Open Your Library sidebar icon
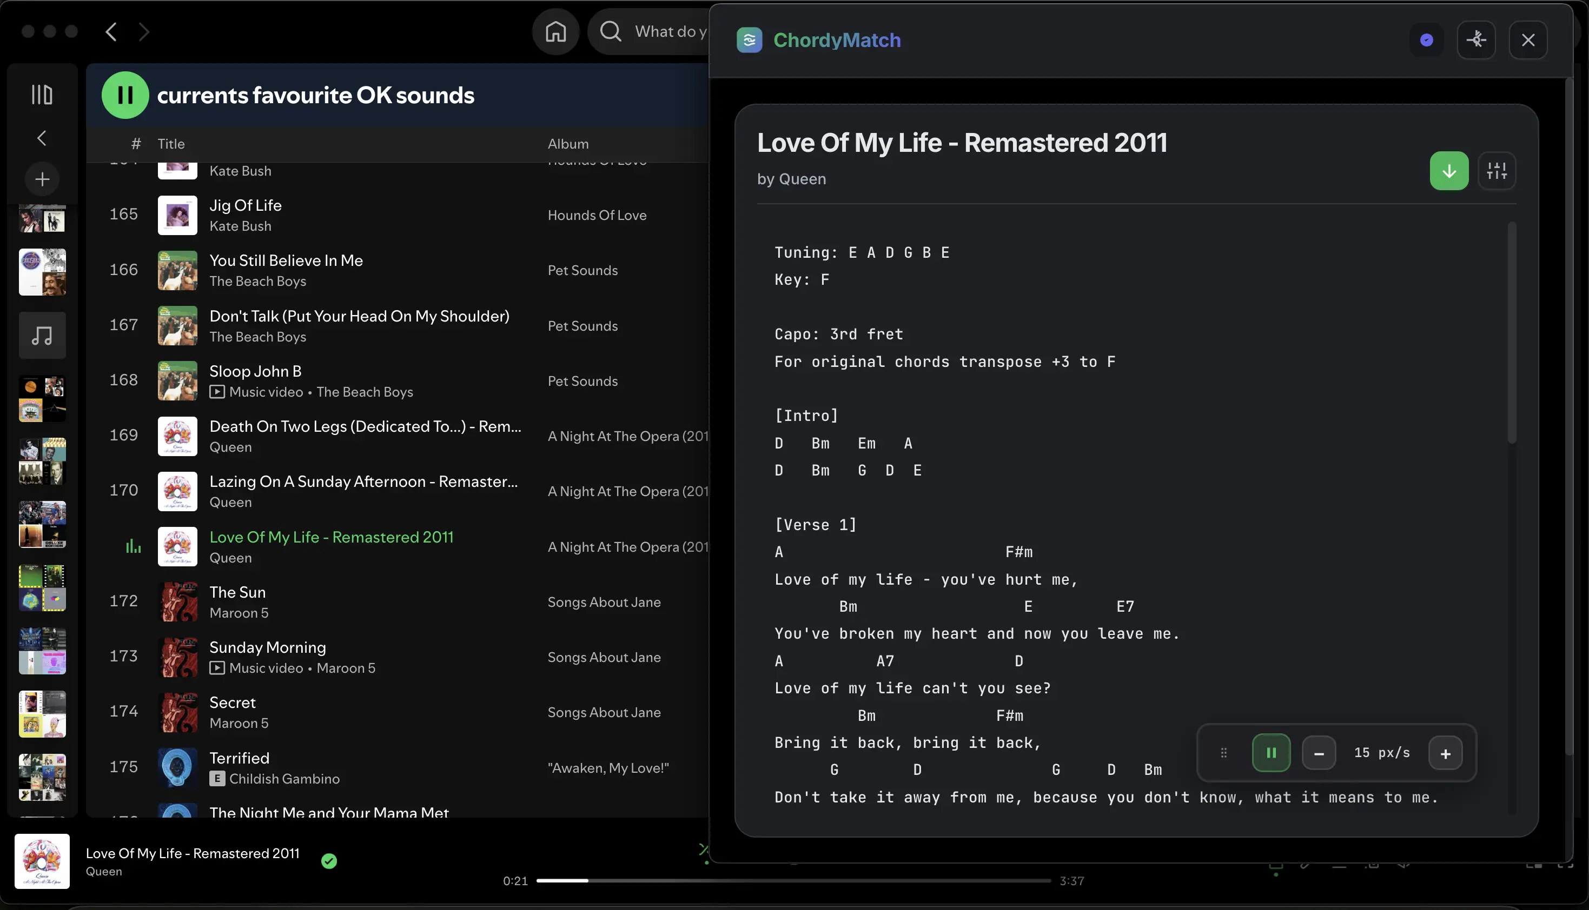This screenshot has width=1589, height=910. pyautogui.click(x=42, y=95)
